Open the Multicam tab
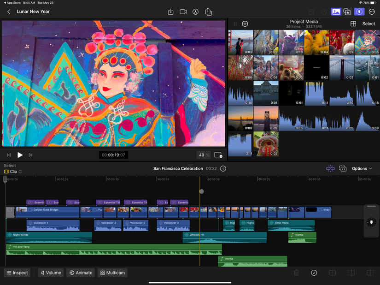 point(112,273)
